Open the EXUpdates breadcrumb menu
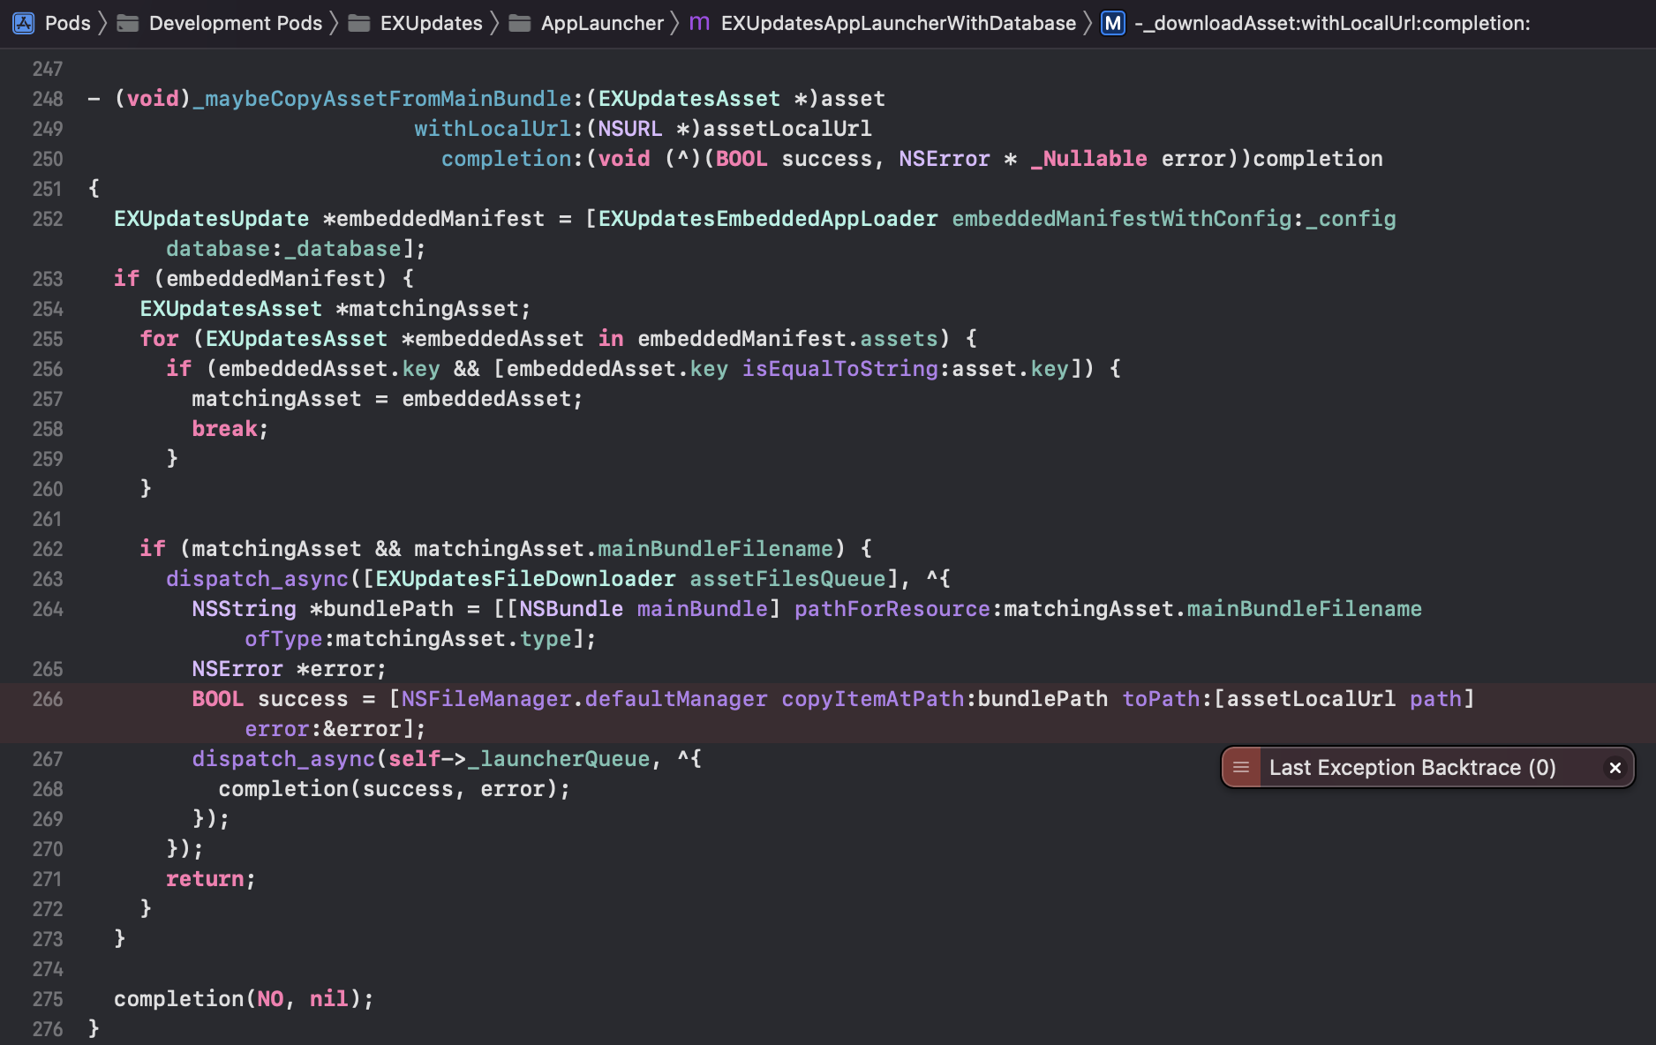 [432, 23]
